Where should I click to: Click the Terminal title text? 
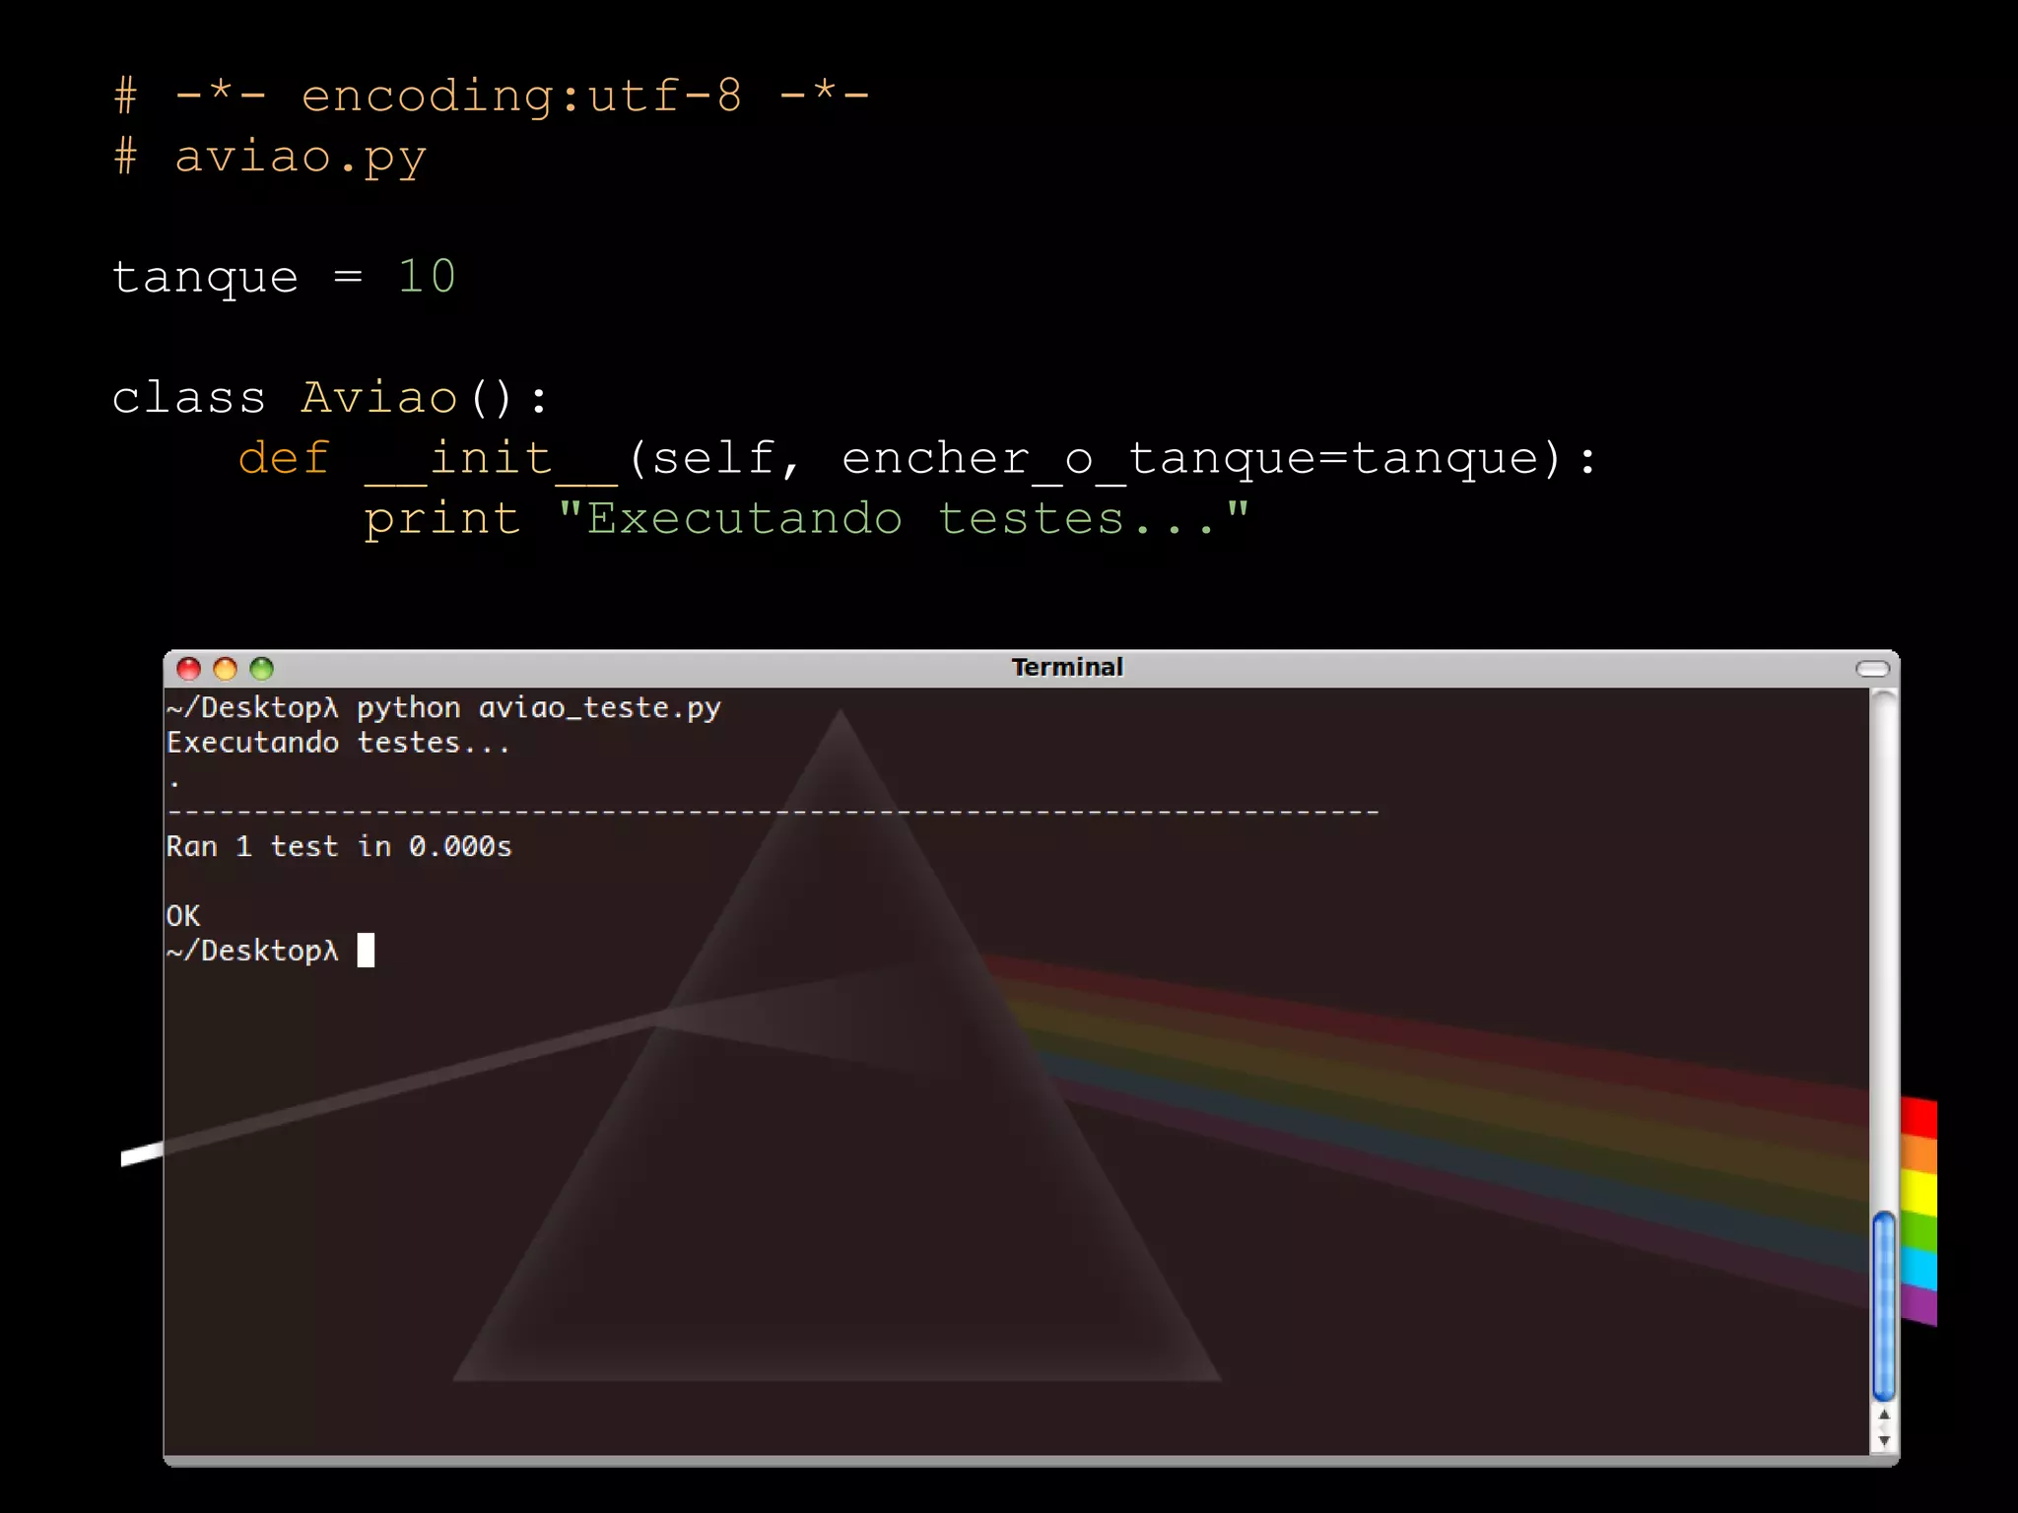click(x=1067, y=667)
